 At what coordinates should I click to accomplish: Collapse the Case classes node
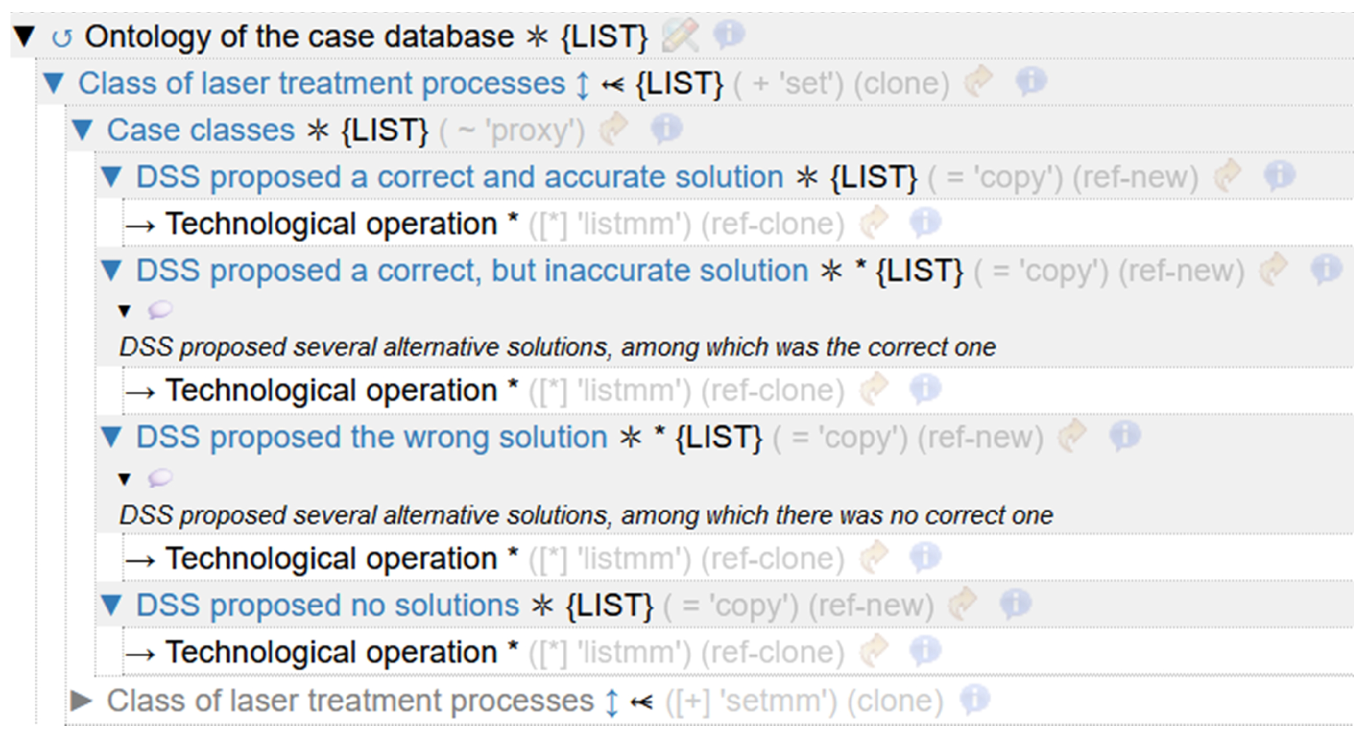(x=82, y=130)
